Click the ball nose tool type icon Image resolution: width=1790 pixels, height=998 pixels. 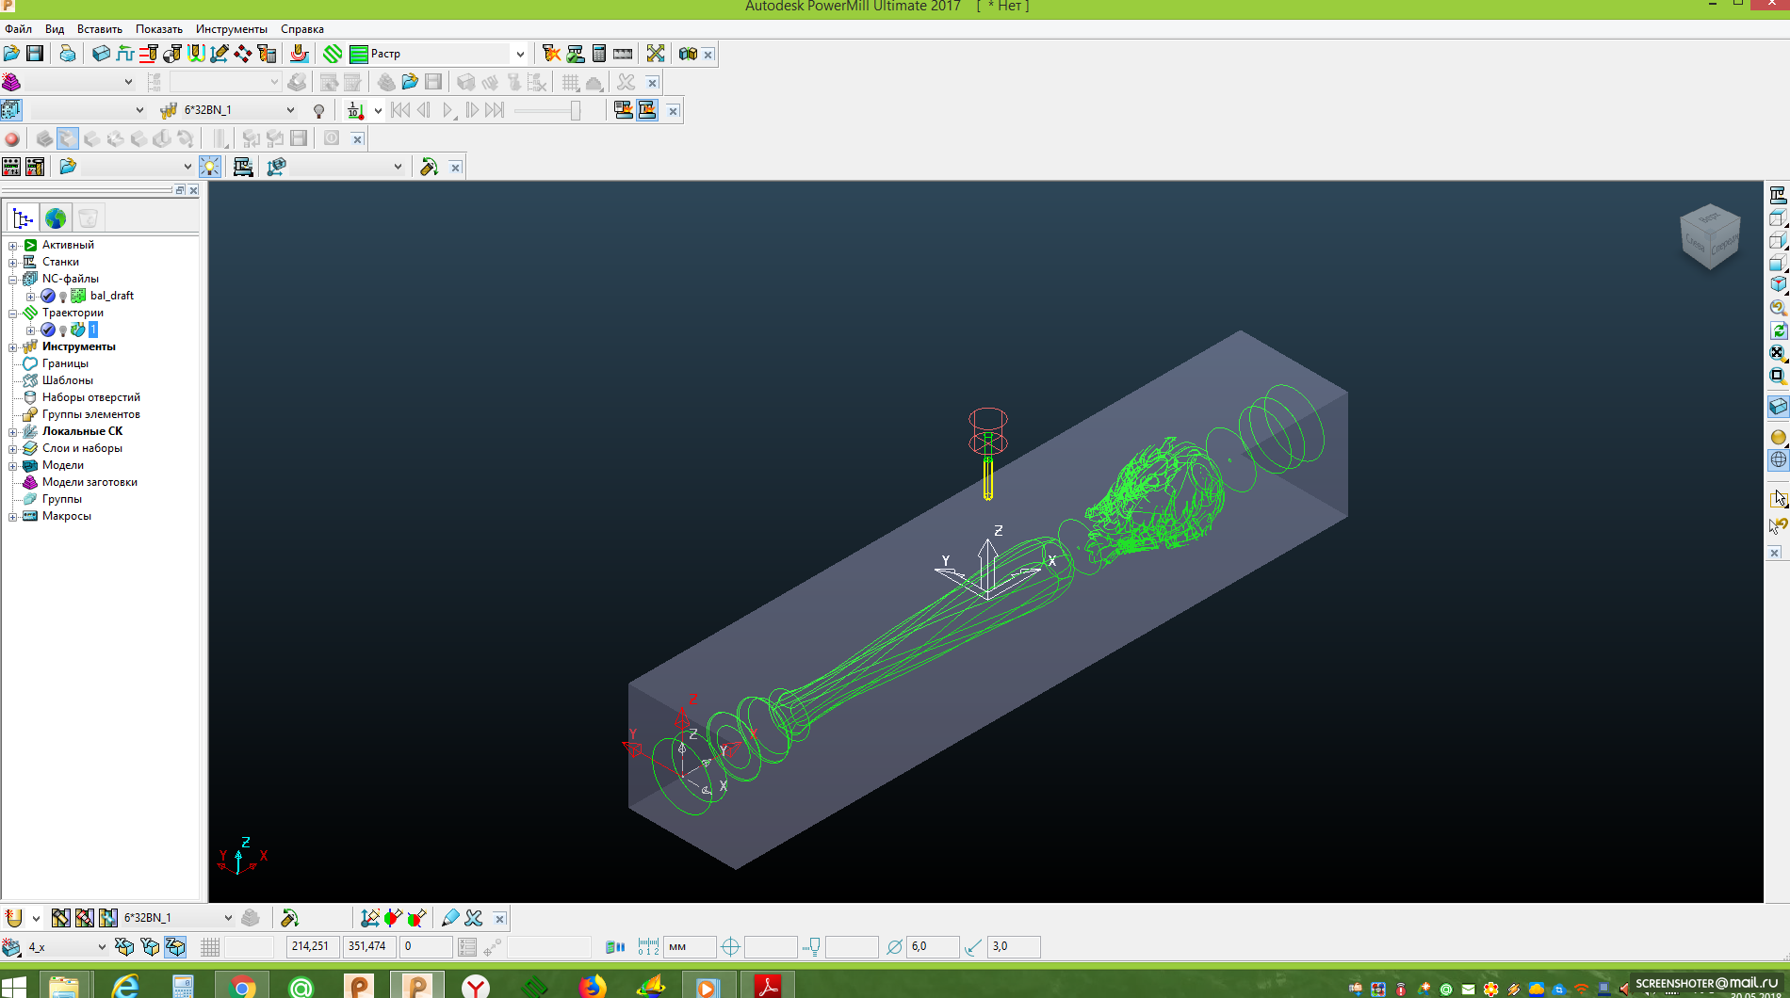[13, 918]
